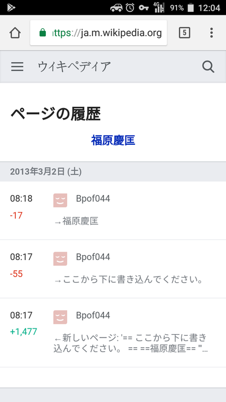Click the ja.m.wikipedia.org address bar

coord(99,33)
